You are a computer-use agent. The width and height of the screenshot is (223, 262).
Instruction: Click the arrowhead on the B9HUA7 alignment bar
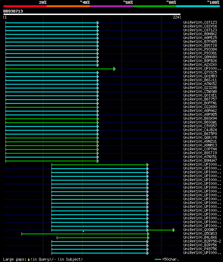click(x=98, y=161)
